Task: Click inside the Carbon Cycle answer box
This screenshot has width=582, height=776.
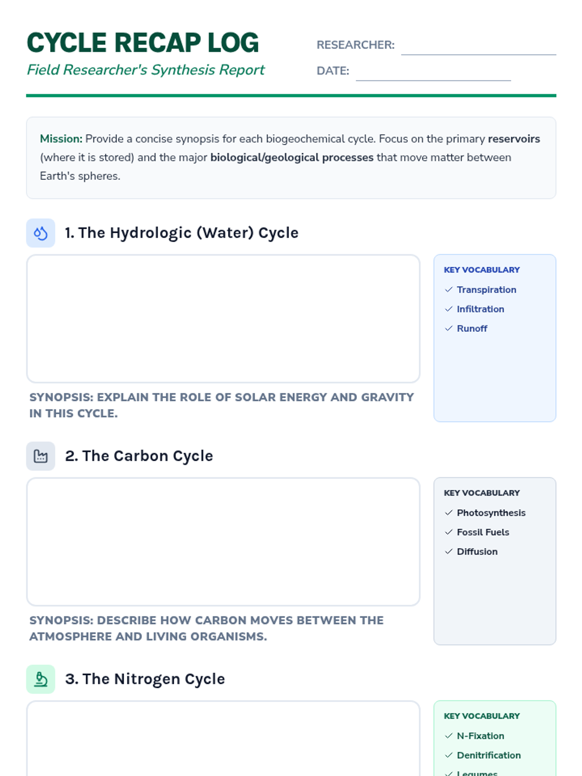Action: pyautogui.click(x=223, y=542)
